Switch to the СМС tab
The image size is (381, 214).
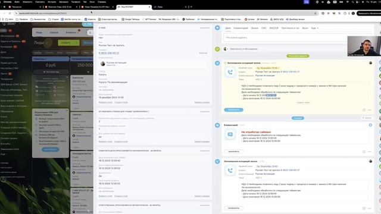[x=264, y=28]
